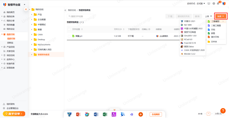
Task: Expand the 产品 folder in the tree
Action: (x=32, y=14)
